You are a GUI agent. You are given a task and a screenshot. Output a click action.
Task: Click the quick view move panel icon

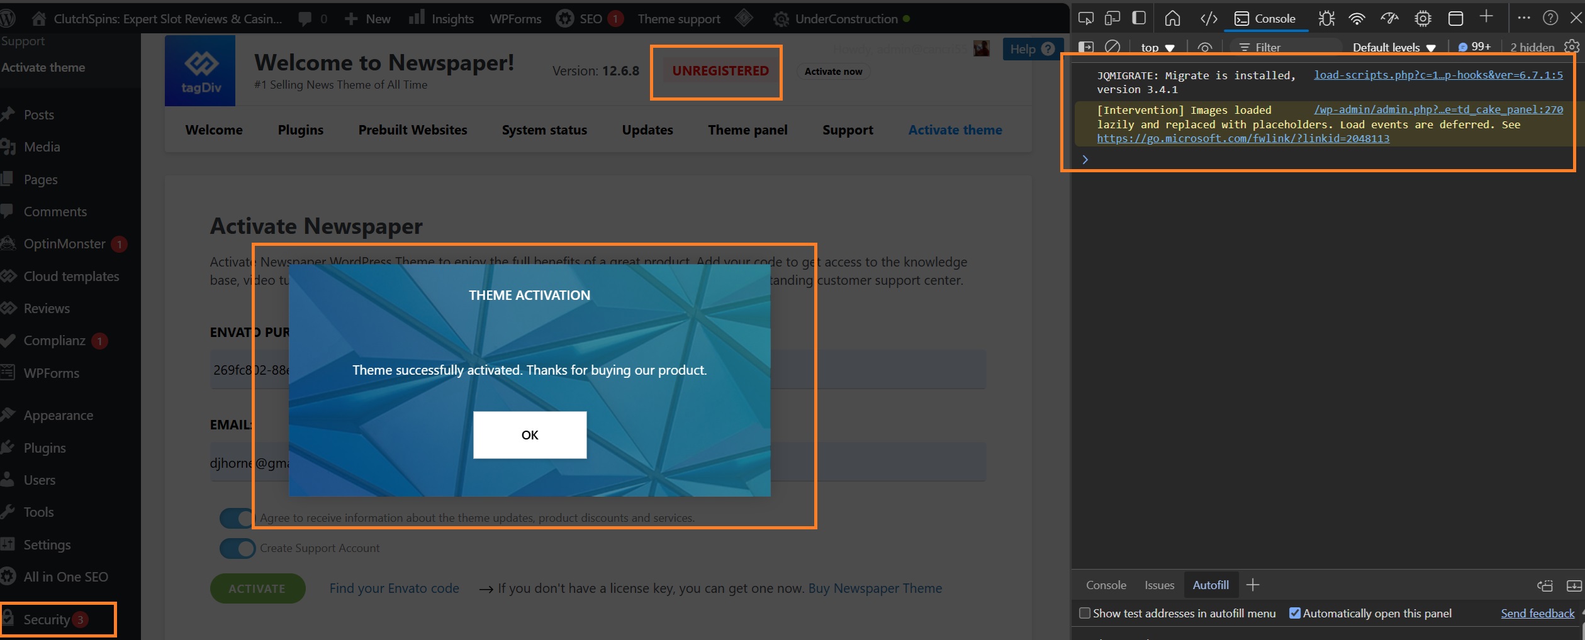point(1545,586)
